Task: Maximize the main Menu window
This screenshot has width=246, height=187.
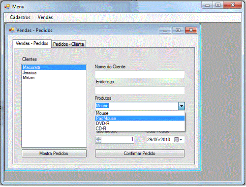Action: point(218,5)
